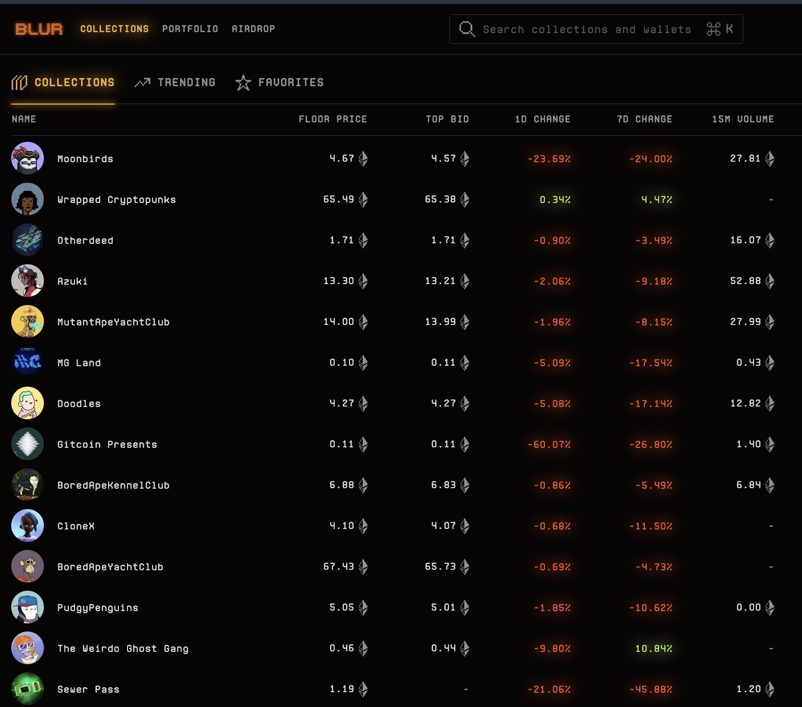Open the Azuki collection avatar
802x707 pixels.
(28, 281)
